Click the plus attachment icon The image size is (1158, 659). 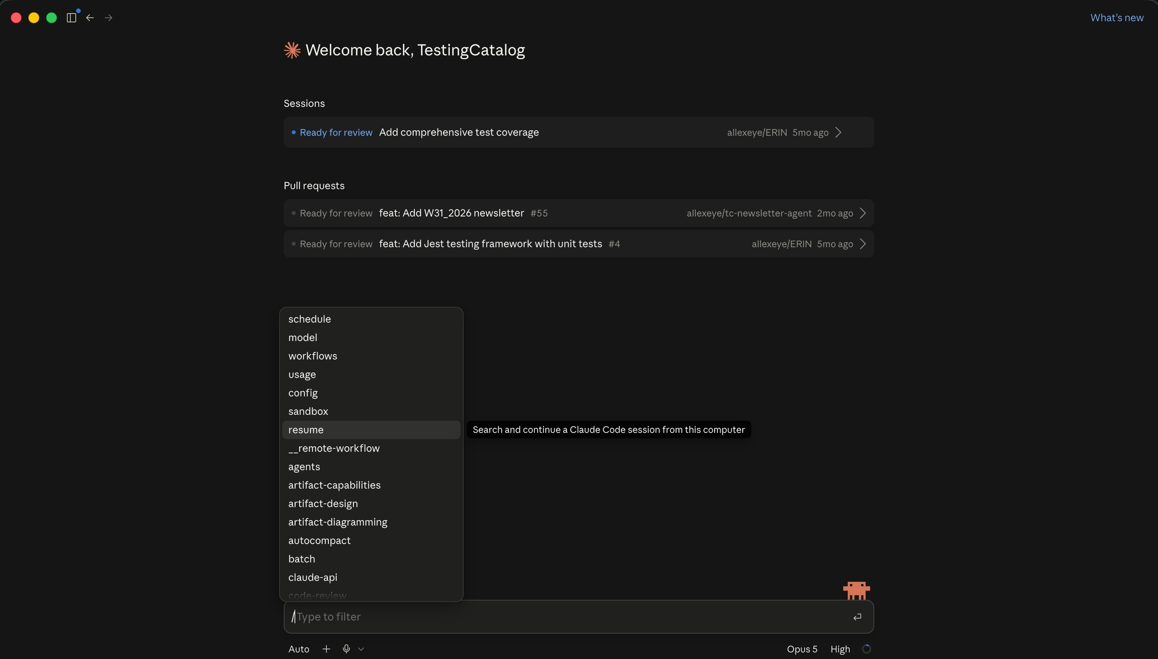tap(326, 649)
